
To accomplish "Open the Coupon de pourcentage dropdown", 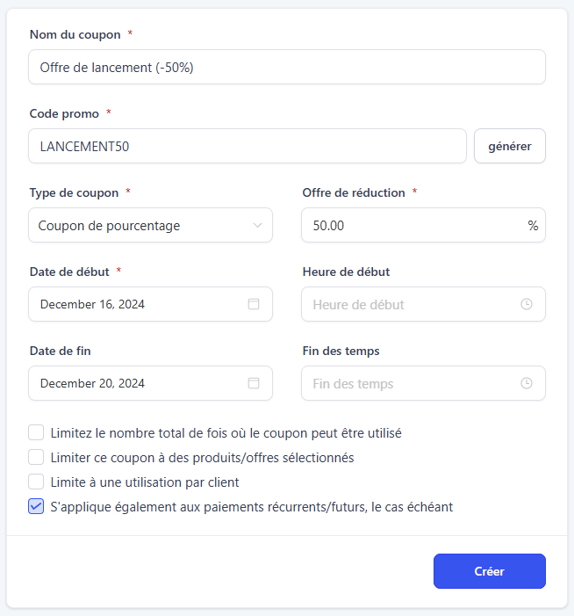I will coord(150,225).
